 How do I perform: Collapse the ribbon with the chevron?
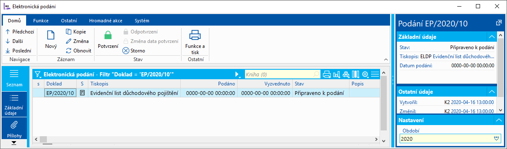pos(386,60)
